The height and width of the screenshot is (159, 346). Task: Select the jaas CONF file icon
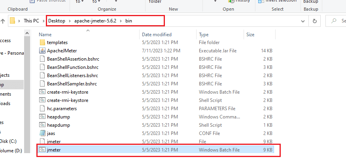pos(43,133)
